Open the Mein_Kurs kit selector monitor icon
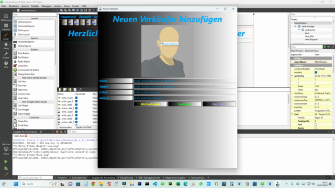 point(6,149)
